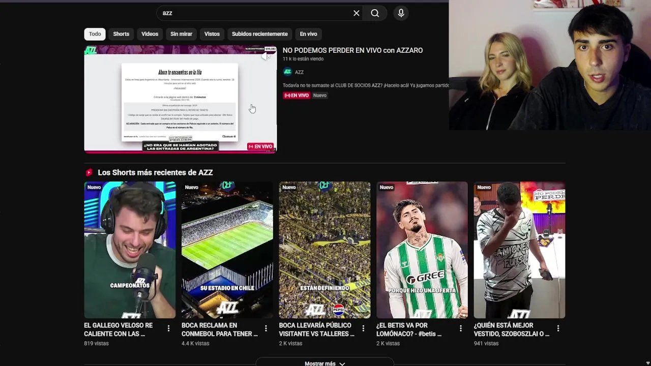This screenshot has width=651, height=366.
Task: Open more options for 'EL GALLEGO VELOSO' short
Action: pyautogui.click(x=168, y=329)
